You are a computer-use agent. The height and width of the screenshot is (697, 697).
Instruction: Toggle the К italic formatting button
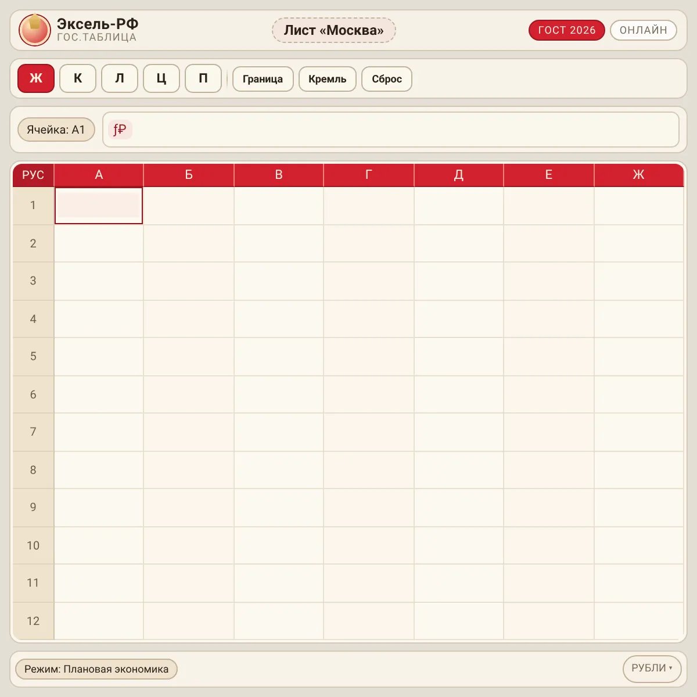78,78
